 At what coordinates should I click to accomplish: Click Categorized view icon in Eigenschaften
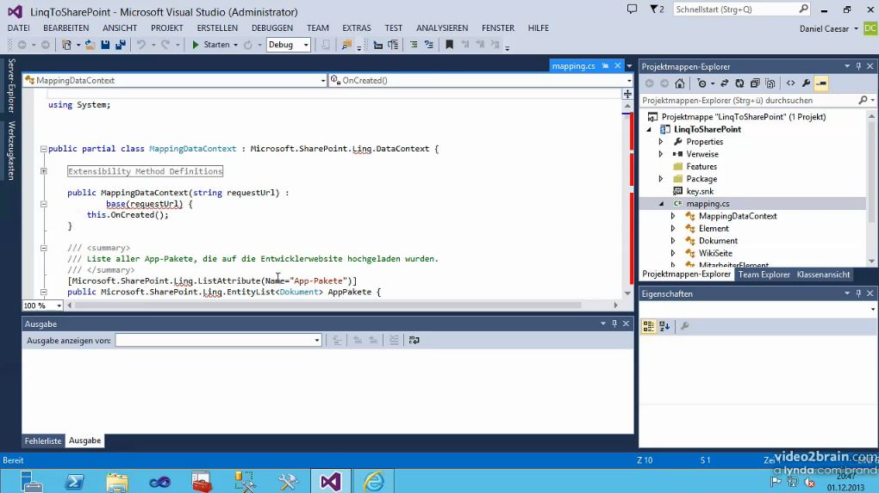649,326
